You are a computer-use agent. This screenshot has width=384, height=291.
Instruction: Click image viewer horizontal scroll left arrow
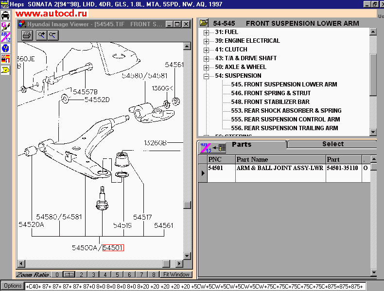click(21, 264)
